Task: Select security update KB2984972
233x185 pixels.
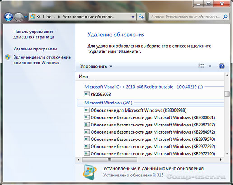Action: [x=153, y=132]
